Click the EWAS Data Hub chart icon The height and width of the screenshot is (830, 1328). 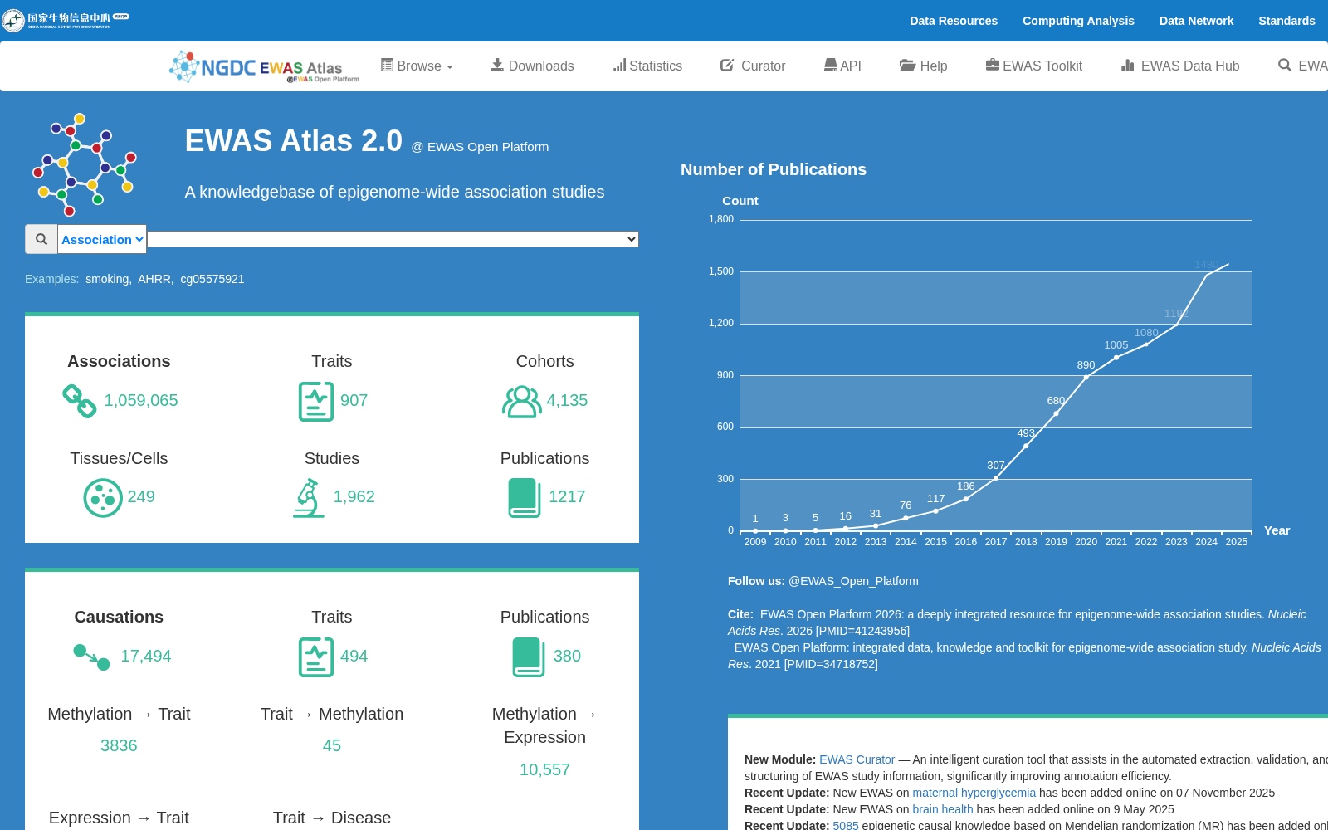coord(1128,65)
